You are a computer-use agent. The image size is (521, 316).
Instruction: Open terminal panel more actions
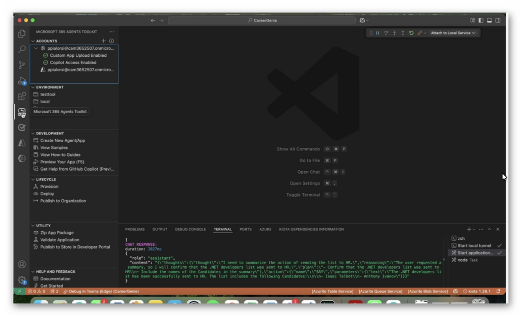[x=481, y=229]
